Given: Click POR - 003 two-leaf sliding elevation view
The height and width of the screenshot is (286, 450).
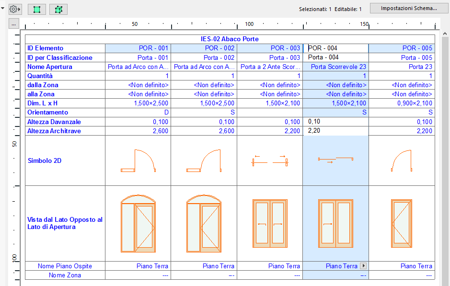Looking at the screenshot, I should pyautogui.click(x=270, y=223).
